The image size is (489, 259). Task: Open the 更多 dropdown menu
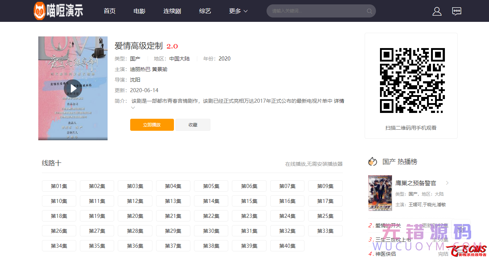pos(238,11)
